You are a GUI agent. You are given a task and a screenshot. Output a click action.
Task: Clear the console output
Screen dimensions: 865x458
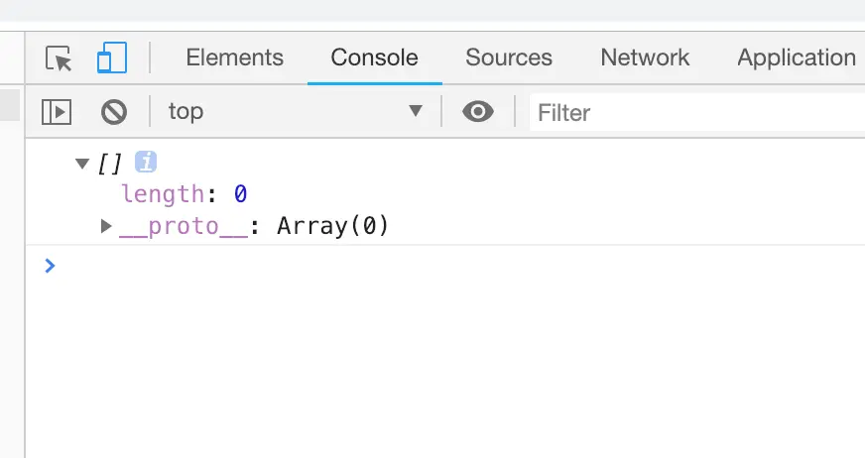[114, 112]
